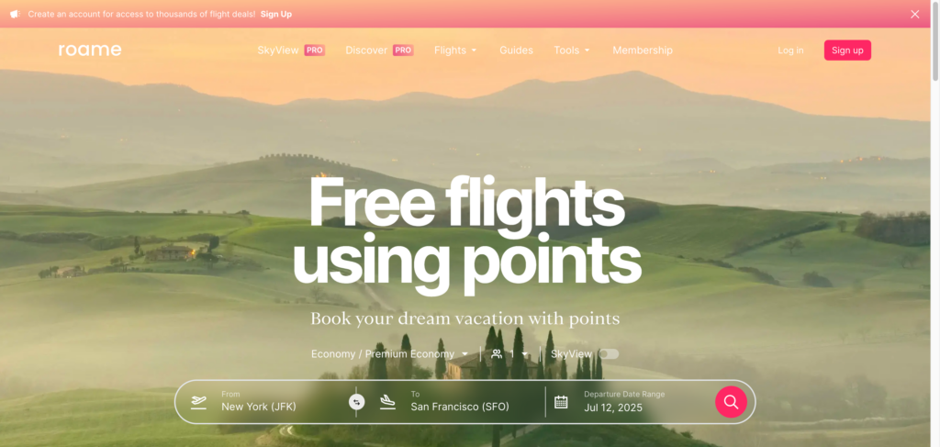This screenshot has width=940, height=447.
Task: Open the Guides page
Action: [x=516, y=50]
